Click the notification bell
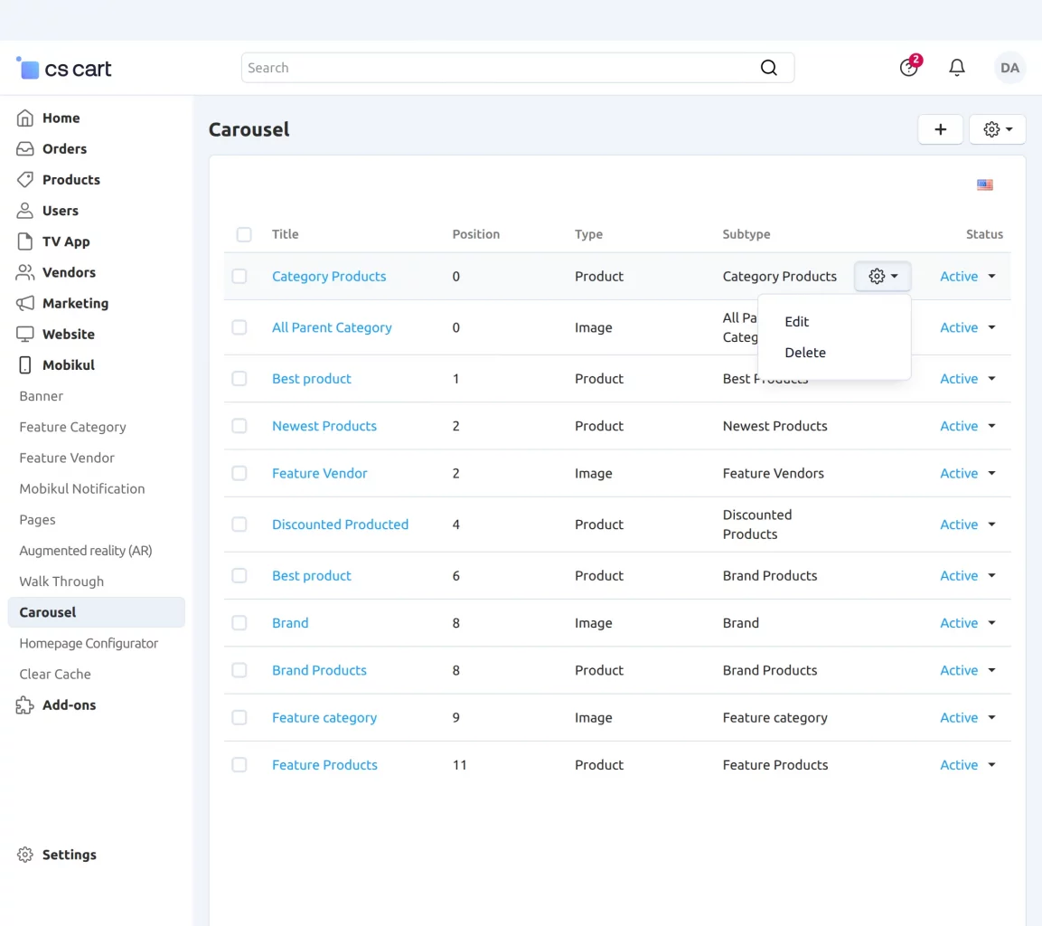The width and height of the screenshot is (1042, 926). (x=957, y=67)
